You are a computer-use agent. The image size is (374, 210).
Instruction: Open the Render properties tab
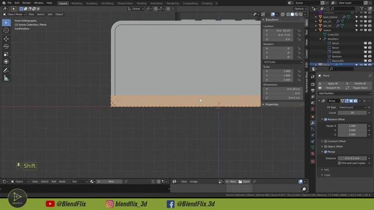pyautogui.click(x=313, y=84)
